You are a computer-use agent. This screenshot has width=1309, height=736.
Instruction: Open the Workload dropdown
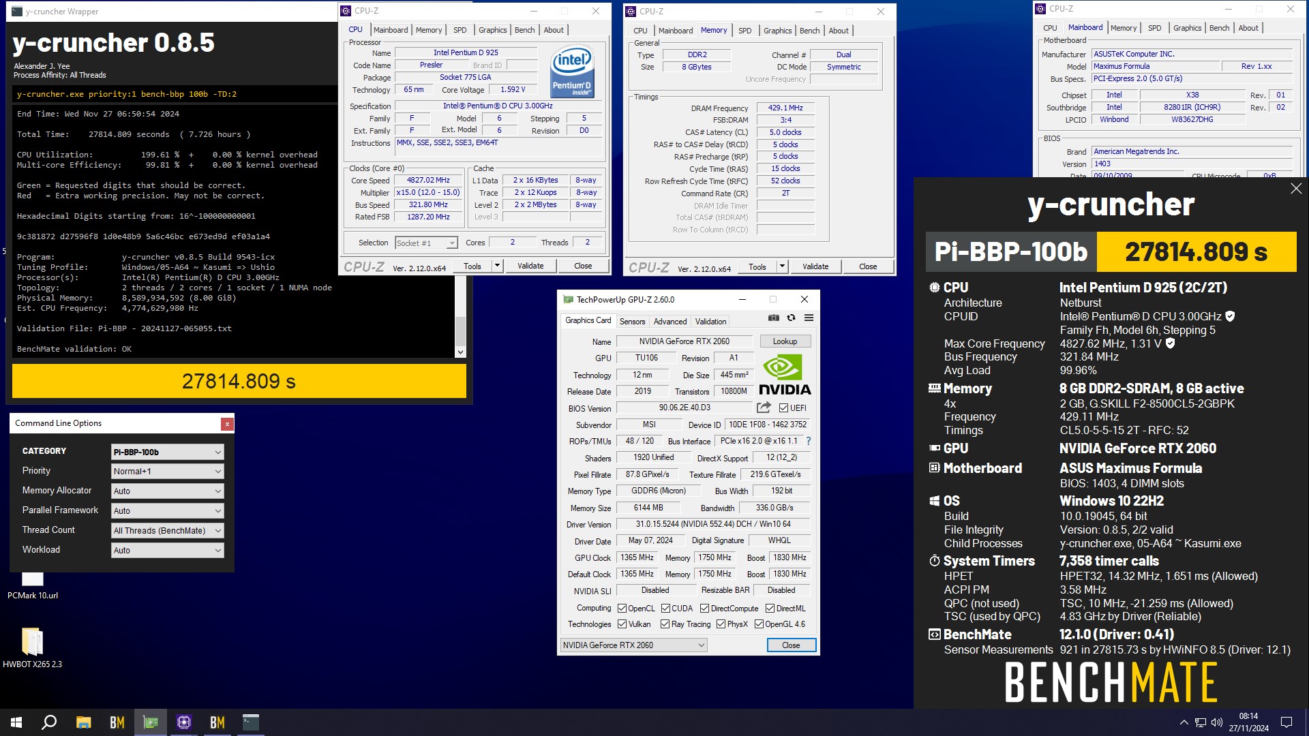pos(167,550)
